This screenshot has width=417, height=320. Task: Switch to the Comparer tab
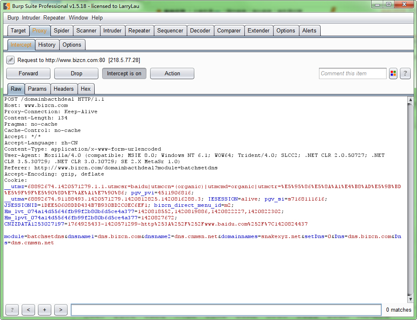click(x=229, y=30)
